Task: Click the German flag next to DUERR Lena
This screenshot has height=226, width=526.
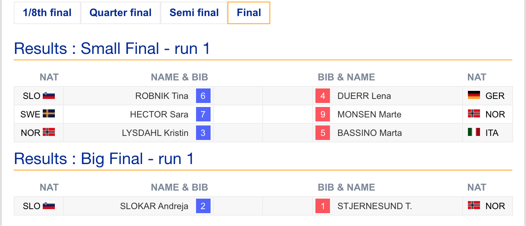Action: pos(474,95)
